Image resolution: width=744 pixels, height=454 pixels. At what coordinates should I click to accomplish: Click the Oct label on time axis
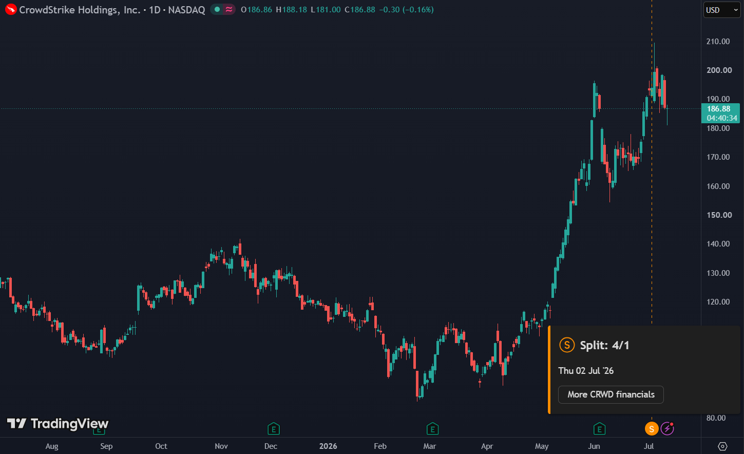161,446
